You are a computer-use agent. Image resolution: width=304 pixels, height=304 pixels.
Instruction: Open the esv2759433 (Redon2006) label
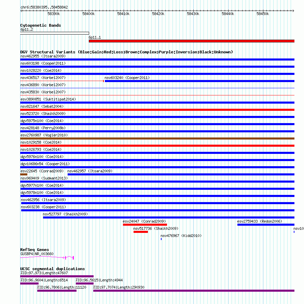pyautogui.click(x=260, y=222)
